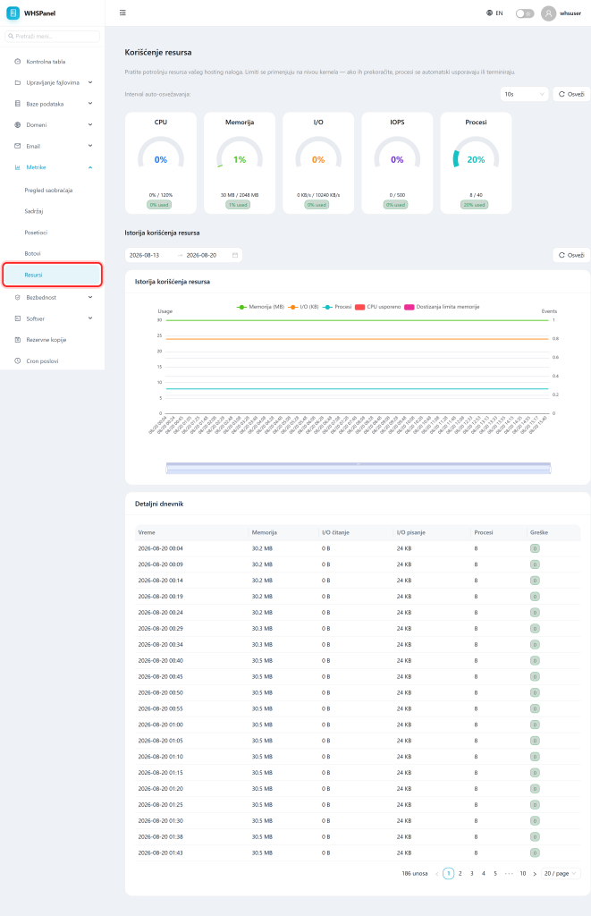
Task: Open the 10s auto-refresh interval dropdown
Action: pos(524,94)
